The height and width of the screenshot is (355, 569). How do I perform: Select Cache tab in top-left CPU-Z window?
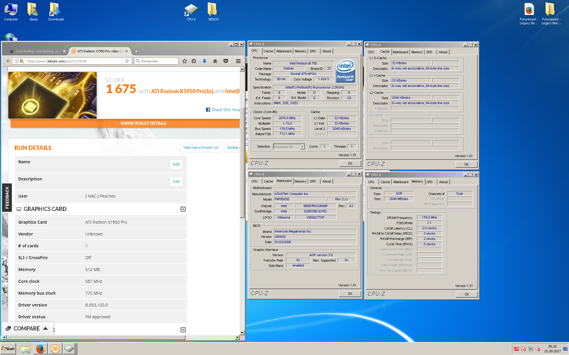pos(268,51)
